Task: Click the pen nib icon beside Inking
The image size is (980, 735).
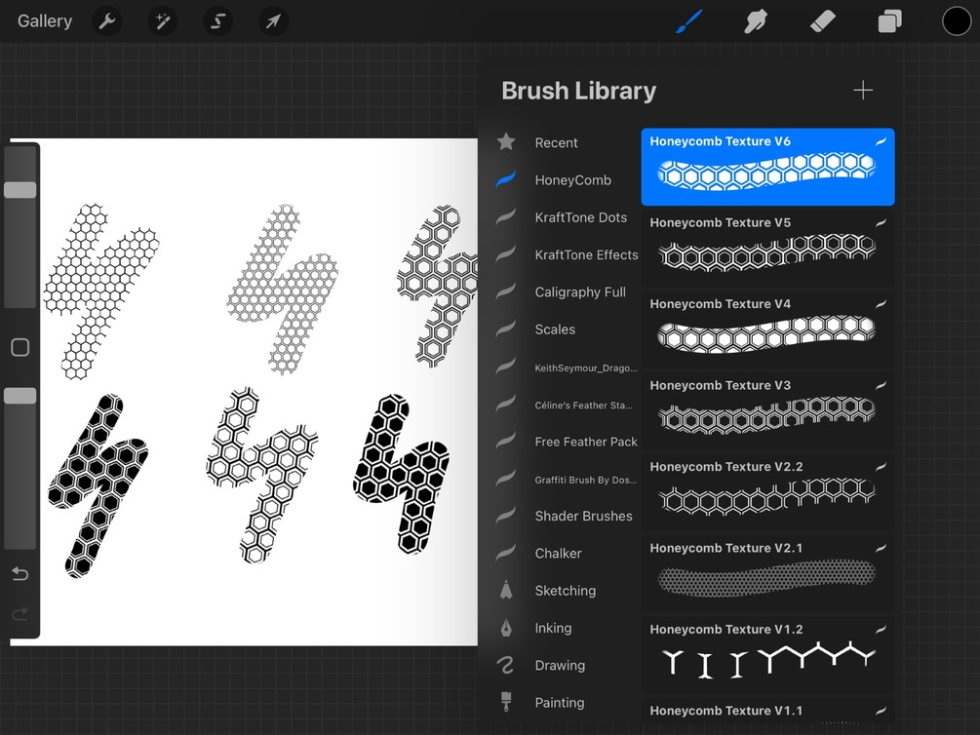Action: [x=506, y=628]
